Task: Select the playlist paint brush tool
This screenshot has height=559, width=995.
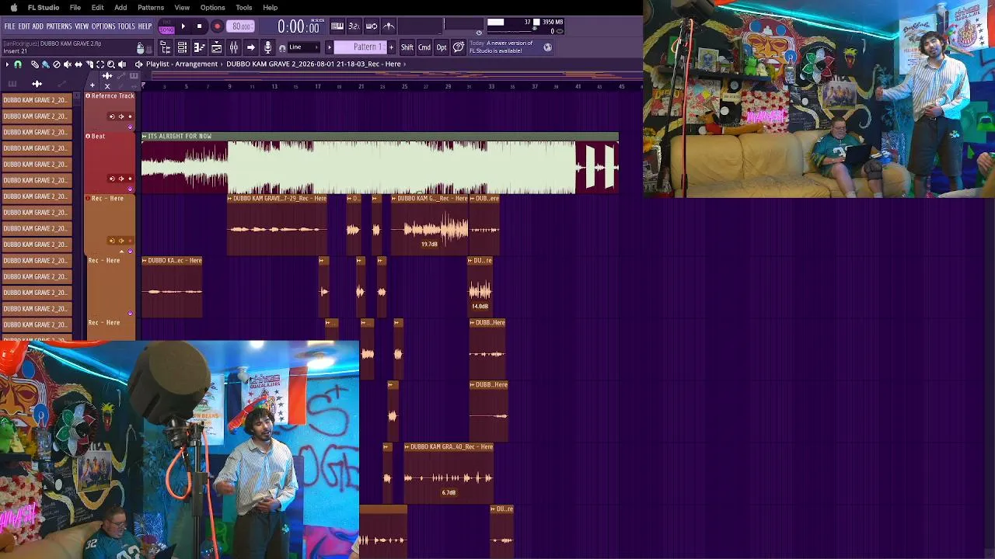Action: click(x=46, y=64)
